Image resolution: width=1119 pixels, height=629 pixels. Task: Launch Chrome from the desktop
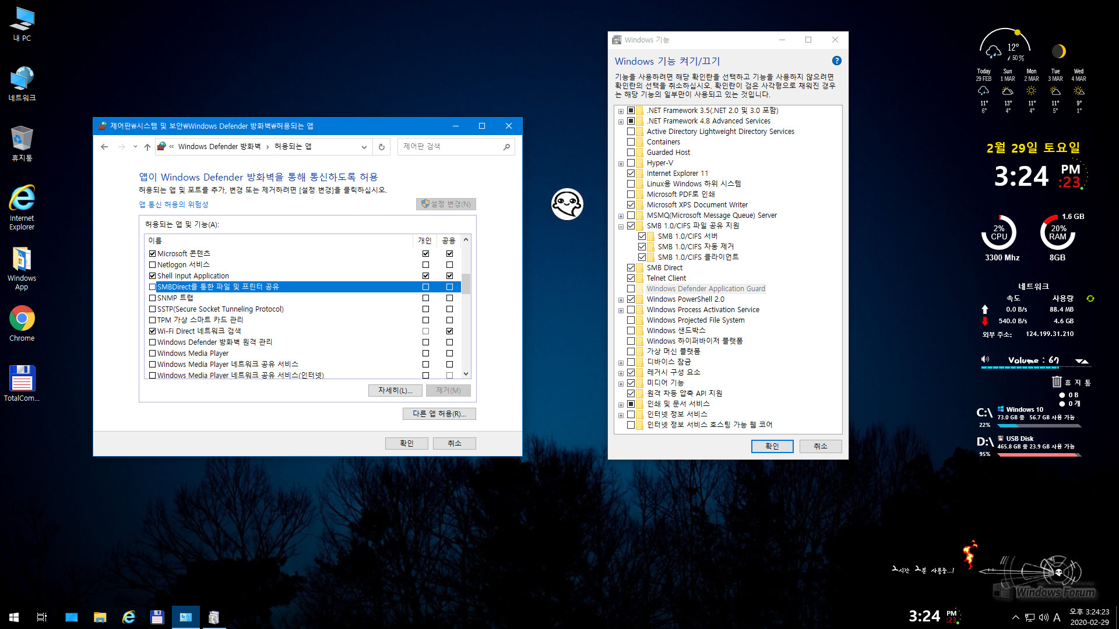click(22, 324)
